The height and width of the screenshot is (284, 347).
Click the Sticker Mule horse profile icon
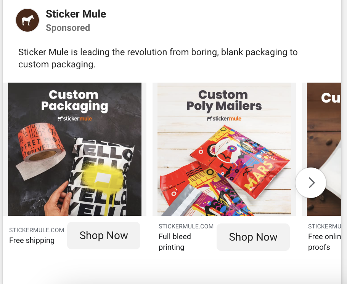coord(27,20)
